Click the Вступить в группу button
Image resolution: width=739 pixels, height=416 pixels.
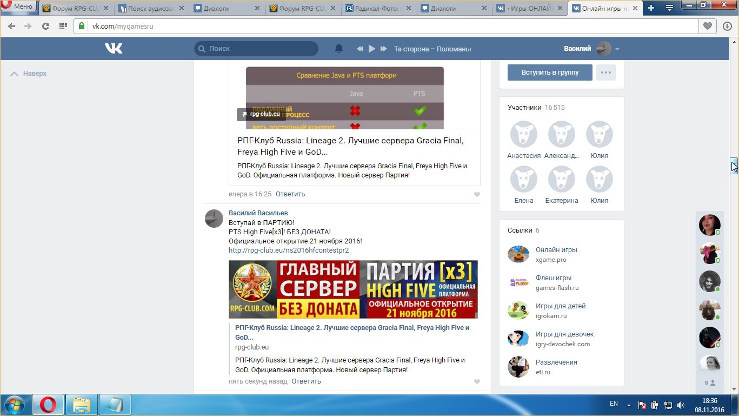(550, 72)
